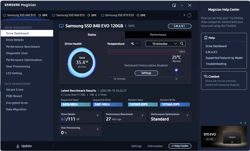Switch to the Performance tab
Image resolution: width=250 pixels, height=151 pixels.
[x=158, y=35]
